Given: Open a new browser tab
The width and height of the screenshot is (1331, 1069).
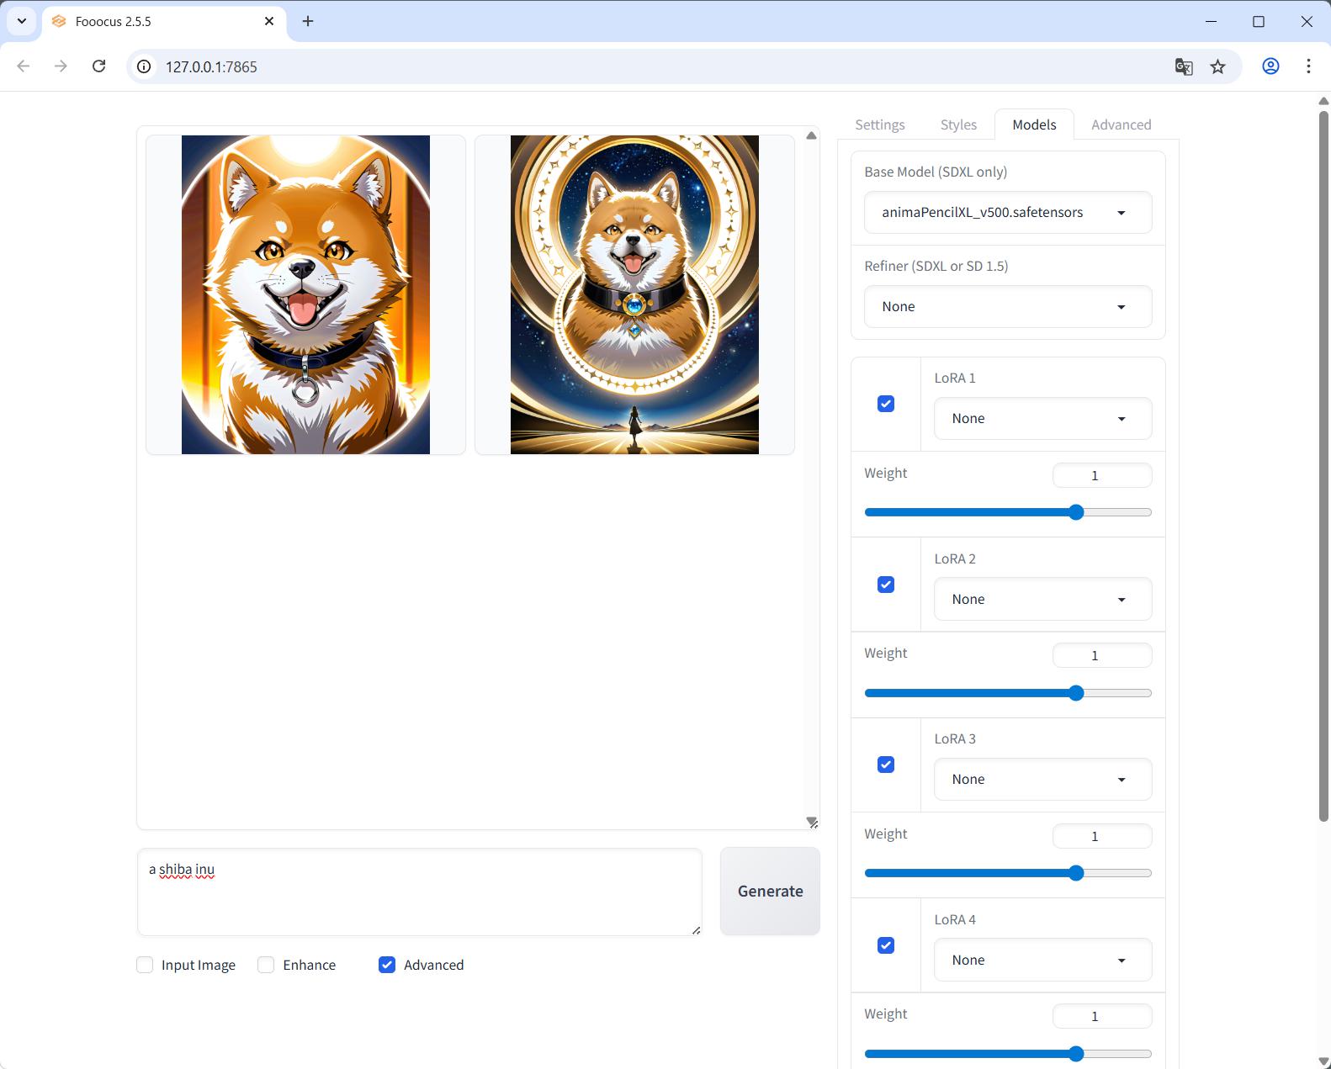Looking at the screenshot, I should click(x=308, y=21).
